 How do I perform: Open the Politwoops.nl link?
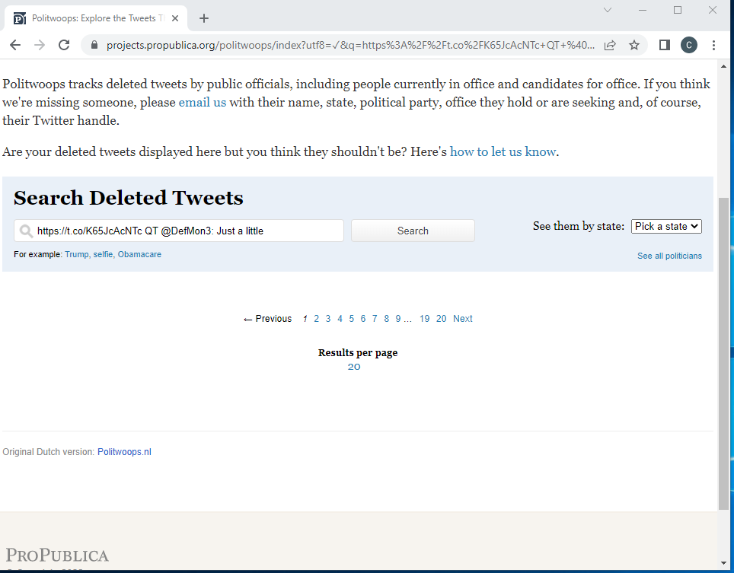[124, 452]
